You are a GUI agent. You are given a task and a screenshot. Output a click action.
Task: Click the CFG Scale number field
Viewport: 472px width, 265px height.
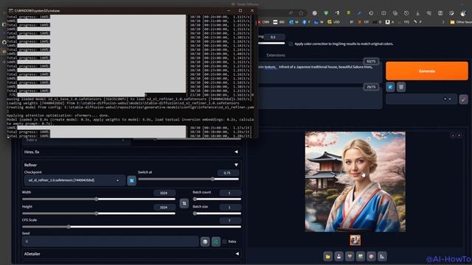(230, 221)
